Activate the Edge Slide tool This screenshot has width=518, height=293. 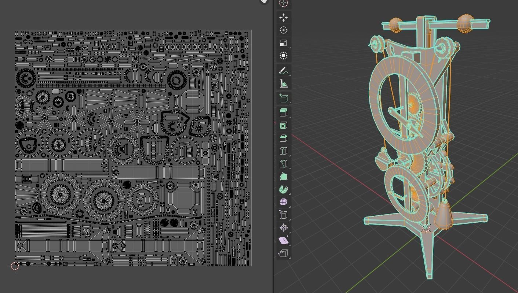283,215
